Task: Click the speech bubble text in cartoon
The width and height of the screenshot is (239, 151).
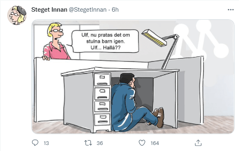Action: coord(106,41)
